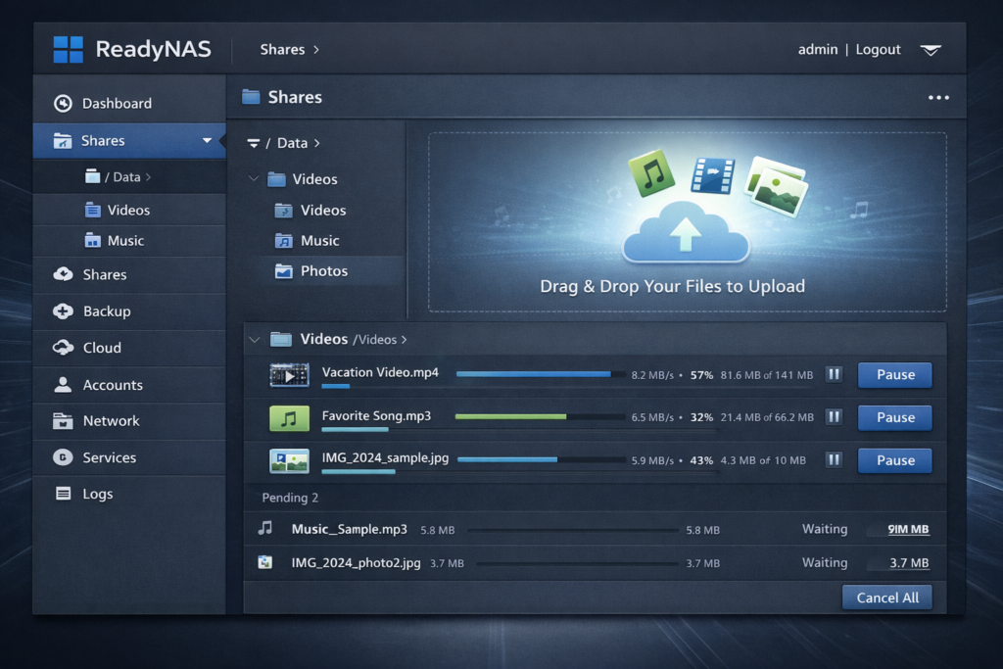Collapse the Videos upload queue section
The image size is (1003, 669).
255,339
